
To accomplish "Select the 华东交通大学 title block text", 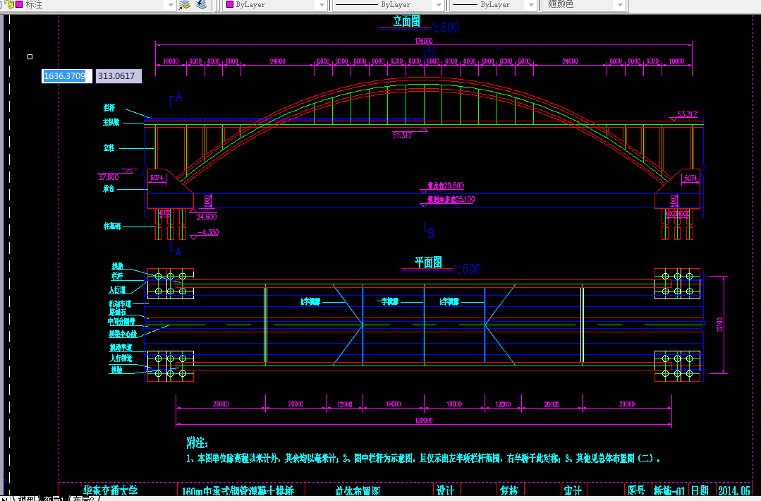I will (110, 490).
